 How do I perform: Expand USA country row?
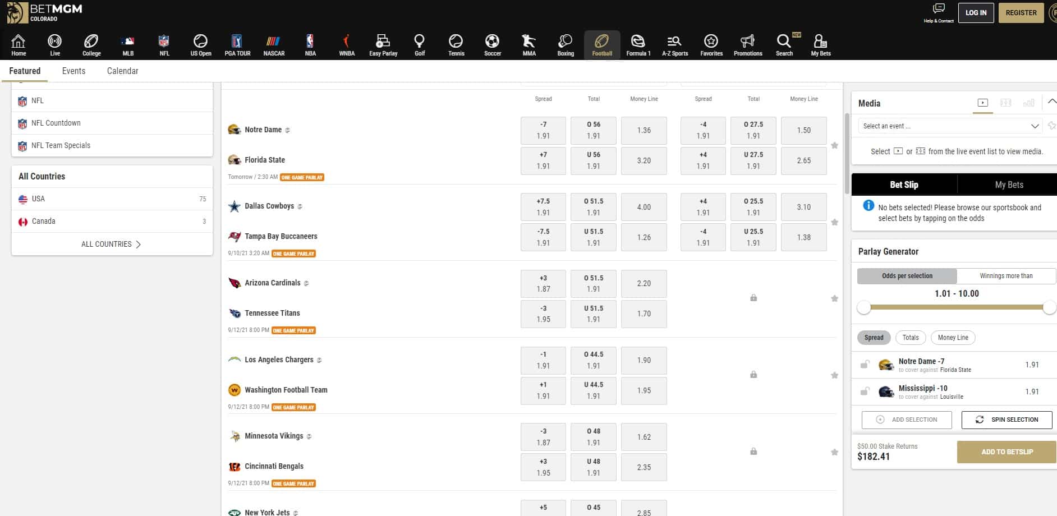(112, 199)
